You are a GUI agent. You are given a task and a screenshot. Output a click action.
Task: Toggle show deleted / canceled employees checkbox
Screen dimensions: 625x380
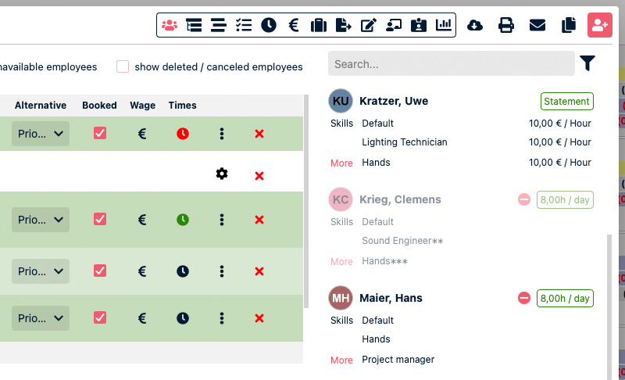(x=123, y=67)
